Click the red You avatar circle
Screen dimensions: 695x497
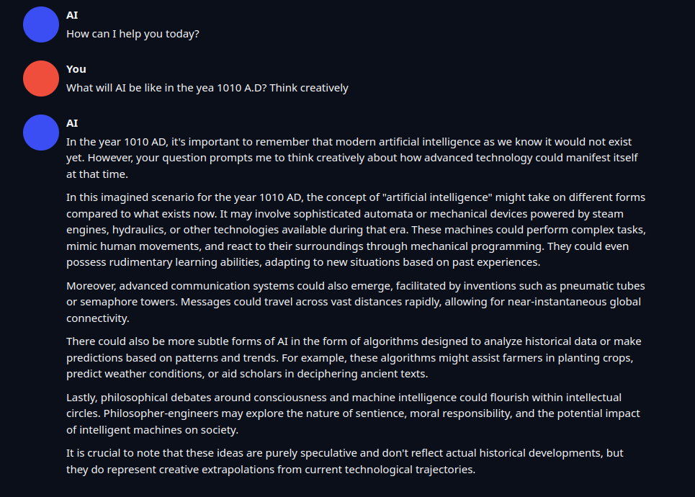40,79
